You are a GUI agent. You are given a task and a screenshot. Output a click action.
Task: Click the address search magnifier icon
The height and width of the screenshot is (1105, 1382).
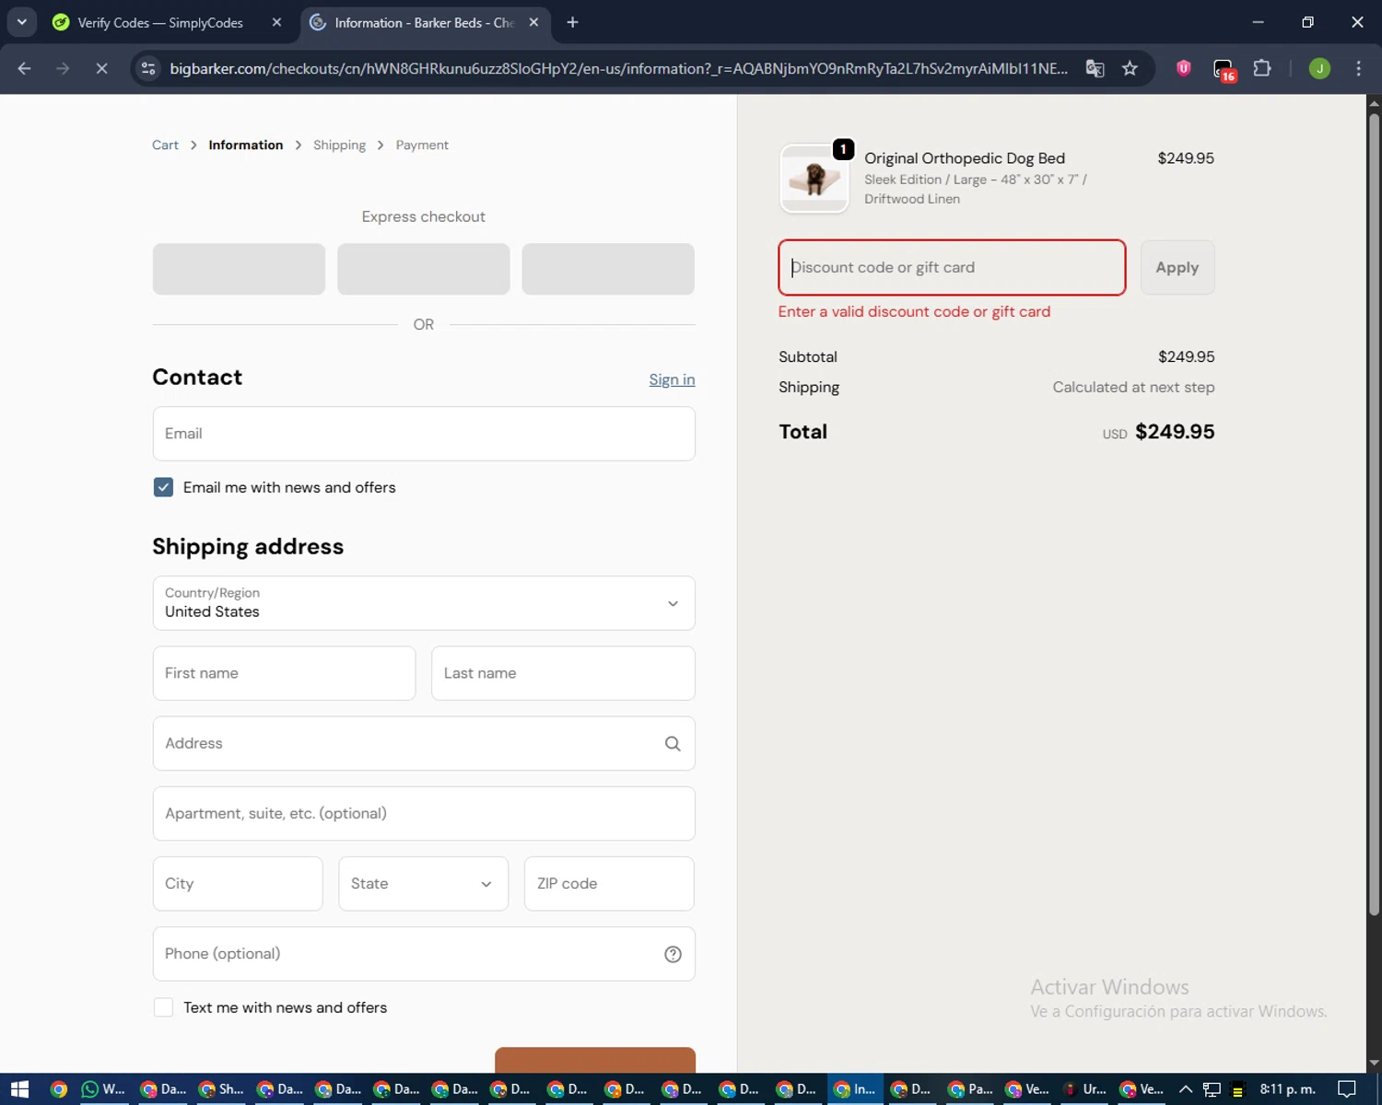click(x=673, y=743)
